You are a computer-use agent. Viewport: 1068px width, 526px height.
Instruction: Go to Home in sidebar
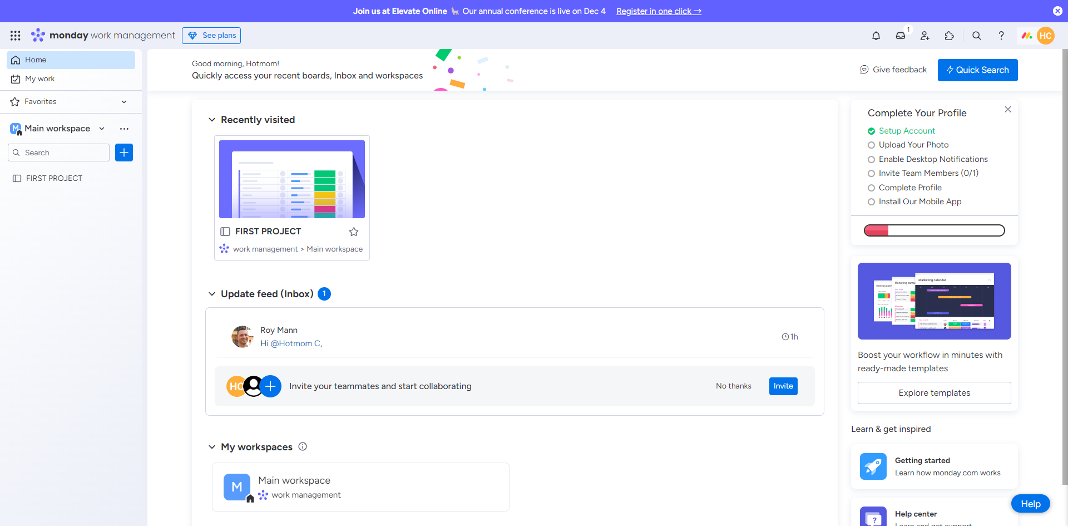(71, 60)
